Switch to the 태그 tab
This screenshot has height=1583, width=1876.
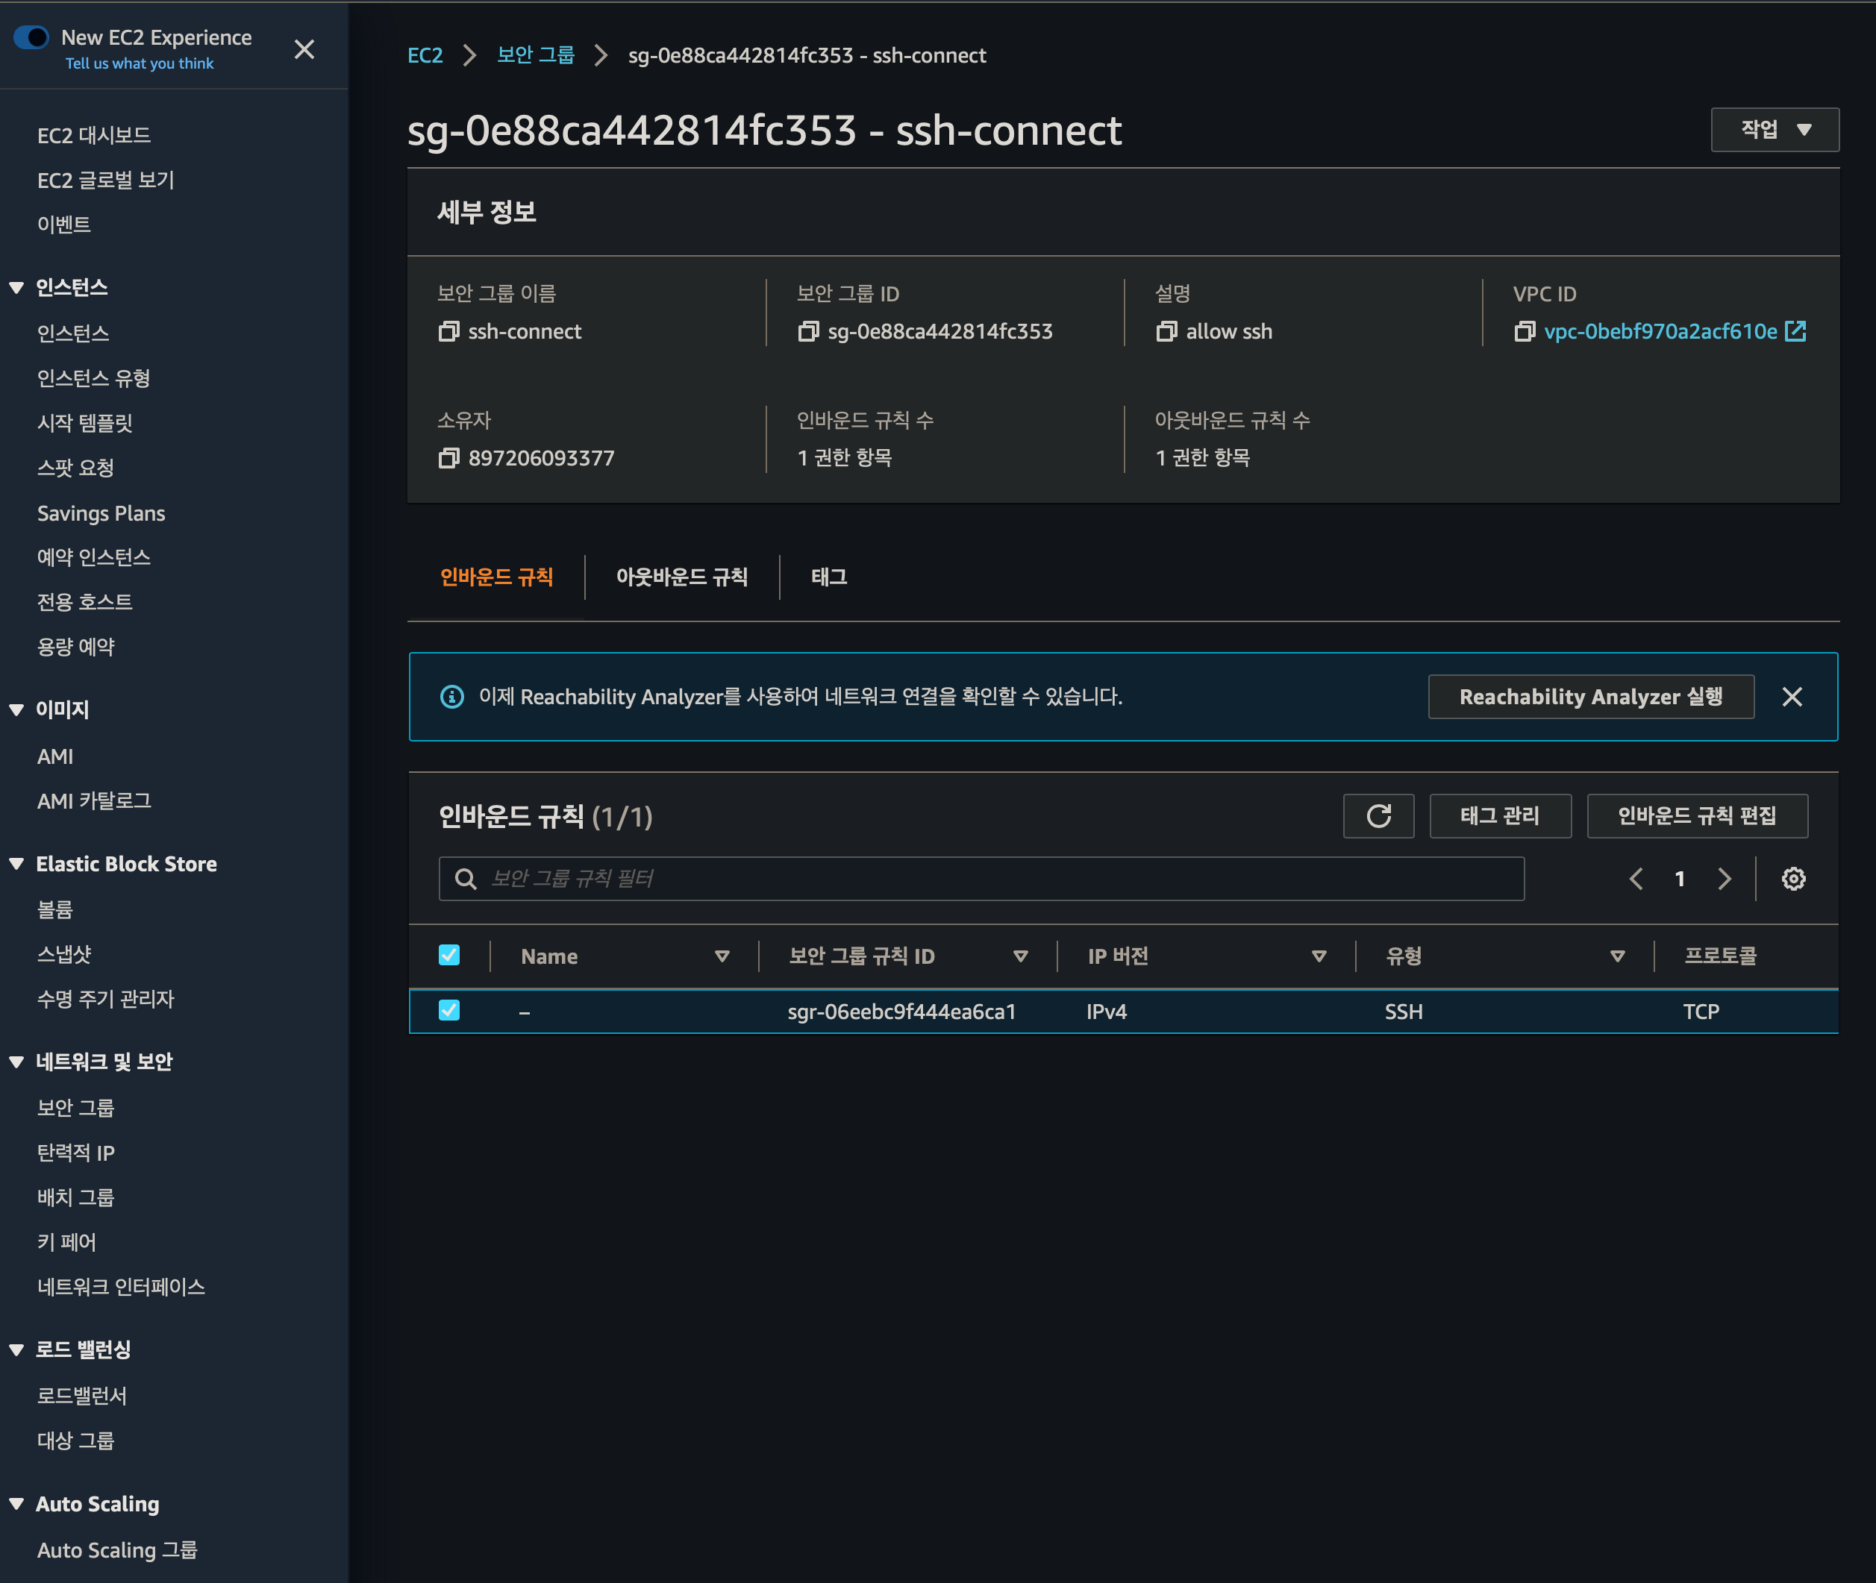coord(828,577)
